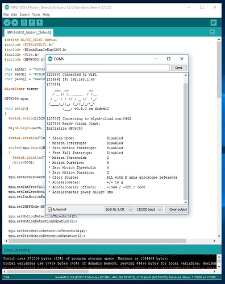Image resolution: width=225 pixels, height=284 pixels.
Task: Click the code editor vertical scrollbar thumb
Action: point(219,69)
